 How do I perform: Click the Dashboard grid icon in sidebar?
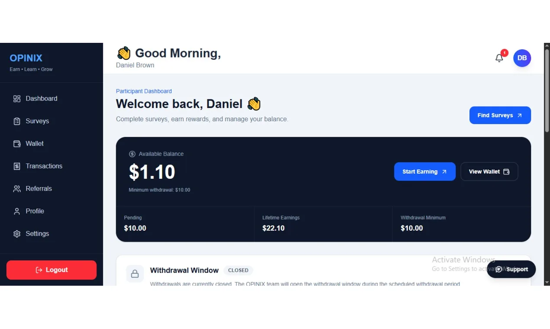(17, 99)
